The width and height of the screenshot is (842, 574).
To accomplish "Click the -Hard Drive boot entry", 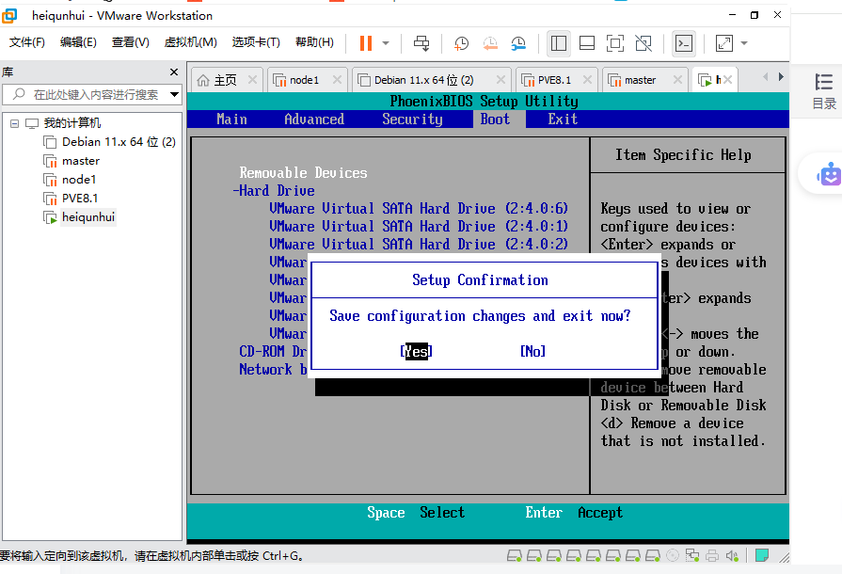I will (274, 191).
